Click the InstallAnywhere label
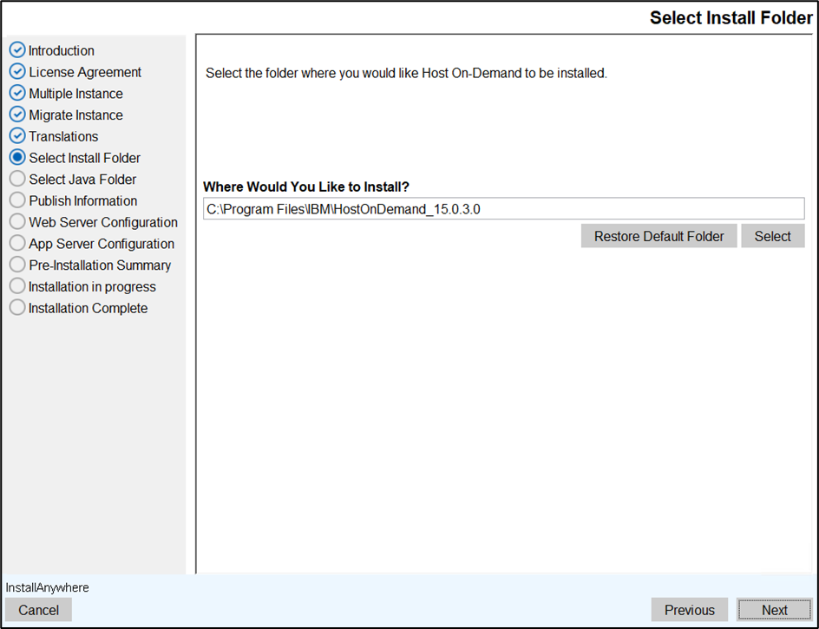This screenshot has height=629, width=819. click(x=47, y=587)
